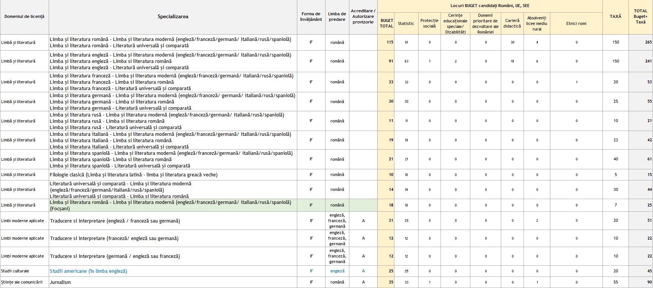
Task: Select the TAXĂ value 7 in Focșani row
Action: pos(616,205)
